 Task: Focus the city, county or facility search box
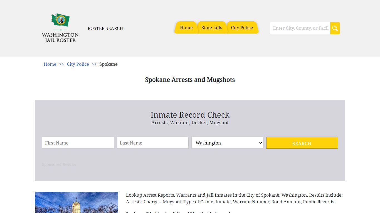[x=300, y=28]
